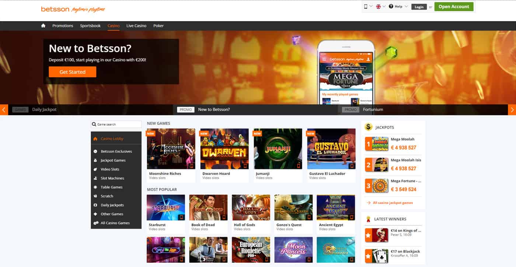Open European Roulette Pro thumbnail
516x267 pixels.
coord(251,250)
